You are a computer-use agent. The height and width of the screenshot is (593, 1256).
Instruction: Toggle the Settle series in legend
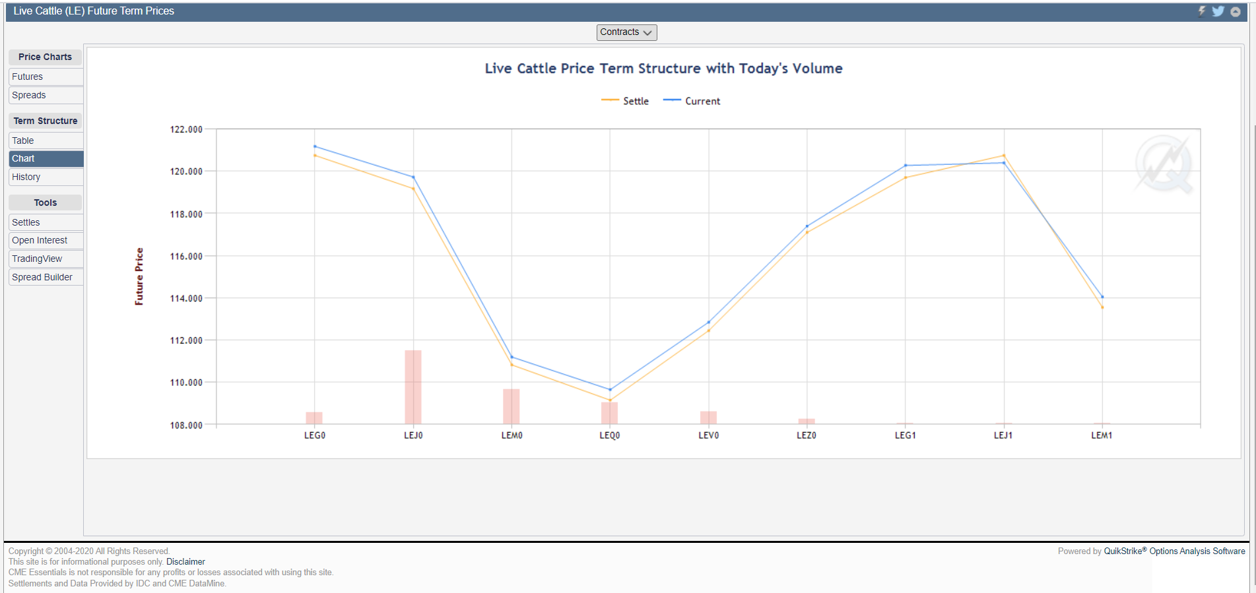click(625, 101)
